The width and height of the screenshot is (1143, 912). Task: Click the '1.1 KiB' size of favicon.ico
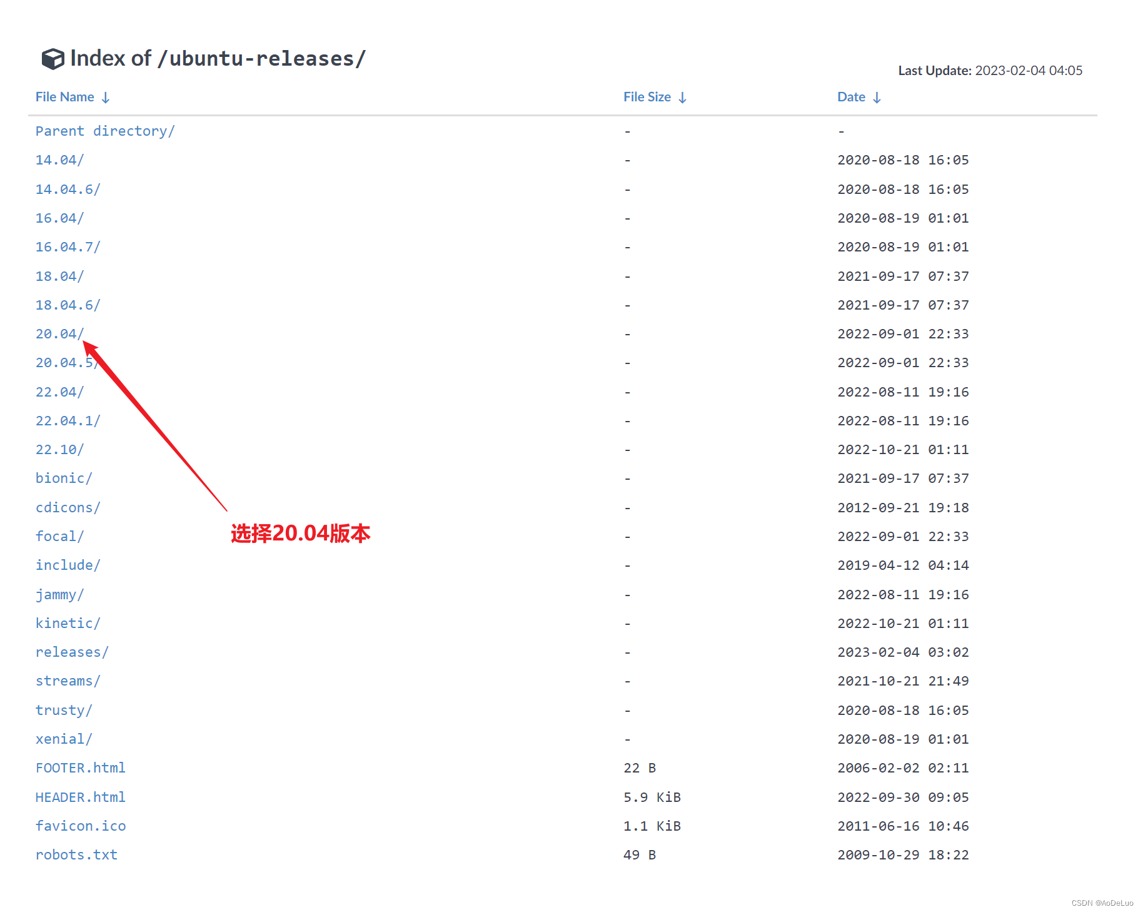pos(652,826)
